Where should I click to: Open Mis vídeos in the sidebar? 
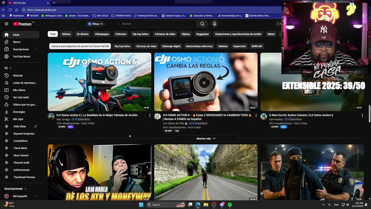20,90
